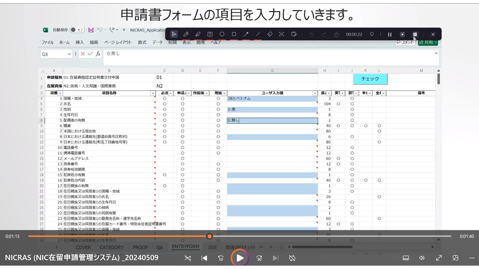Select the highlighter tool in the annotation bar
The height and width of the screenshot is (269, 479).
pyautogui.click(x=198, y=34)
